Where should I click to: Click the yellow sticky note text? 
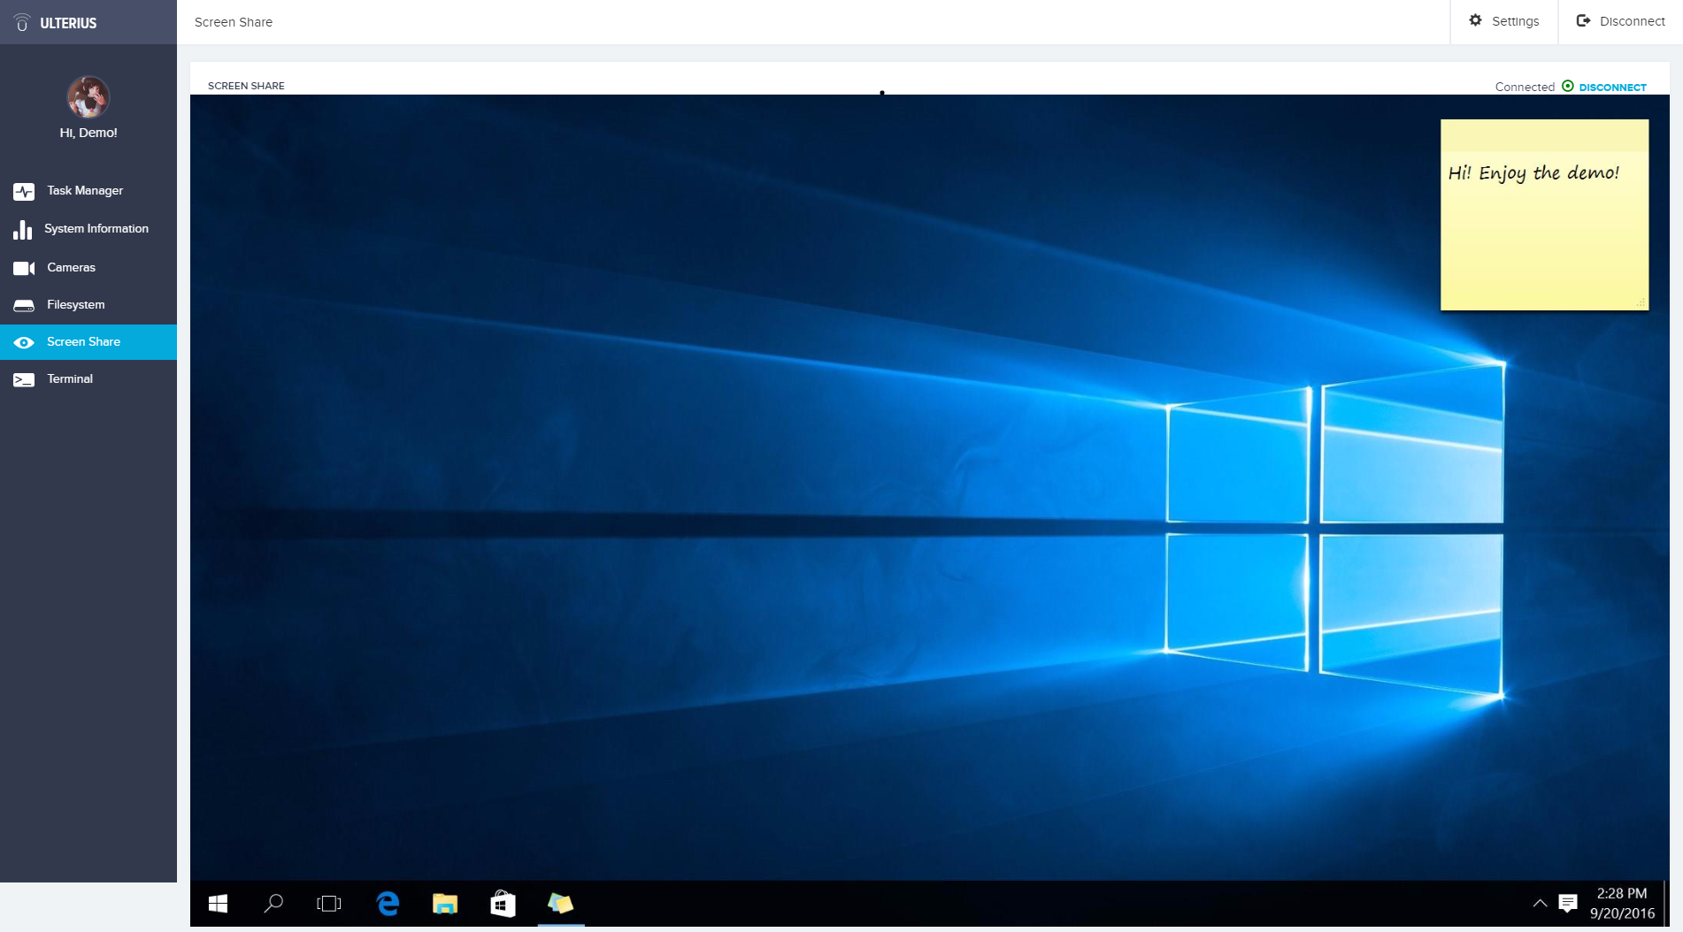click(x=1533, y=173)
